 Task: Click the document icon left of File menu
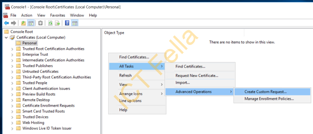coord(6,15)
